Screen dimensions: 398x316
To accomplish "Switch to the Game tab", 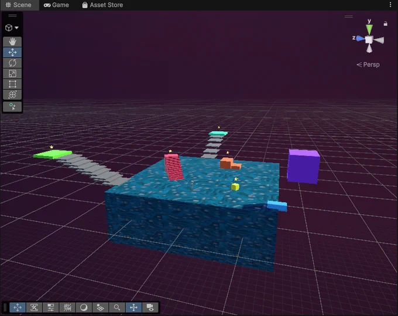I will 56,5.
